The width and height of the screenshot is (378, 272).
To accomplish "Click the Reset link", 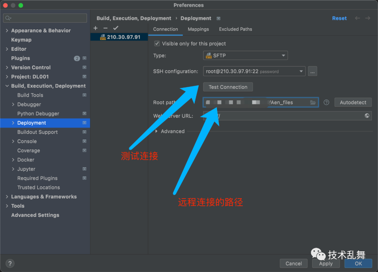I will pyautogui.click(x=339, y=18).
